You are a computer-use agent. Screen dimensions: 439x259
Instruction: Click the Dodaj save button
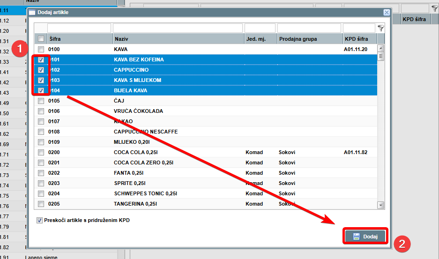click(365, 237)
